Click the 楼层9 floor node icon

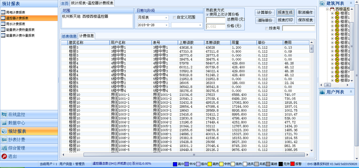[x=337, y=80]
